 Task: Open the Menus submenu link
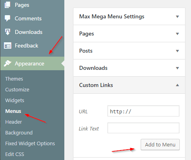click(13, 111)
